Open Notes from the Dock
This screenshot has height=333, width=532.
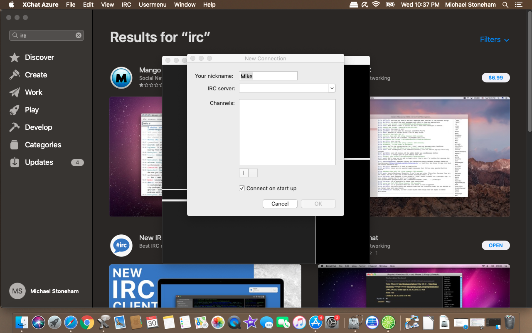click(x=168, y=322)
